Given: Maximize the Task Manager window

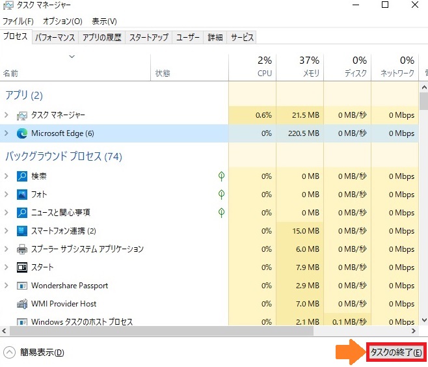Looking at the screenshot, I should click(385, 5).
